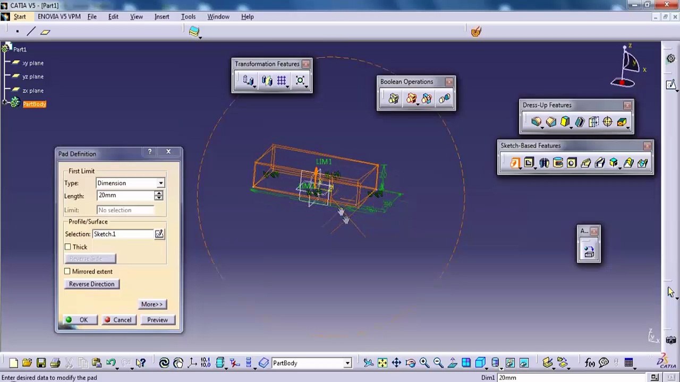Click the Preview button

(x=157, y=320)
